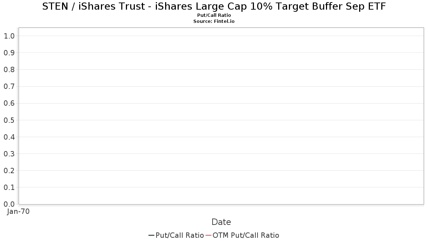Toggle the OTM Put/Call Ratio legend label
The width and height of the screenshot is (428, 241).
(246, 235)
